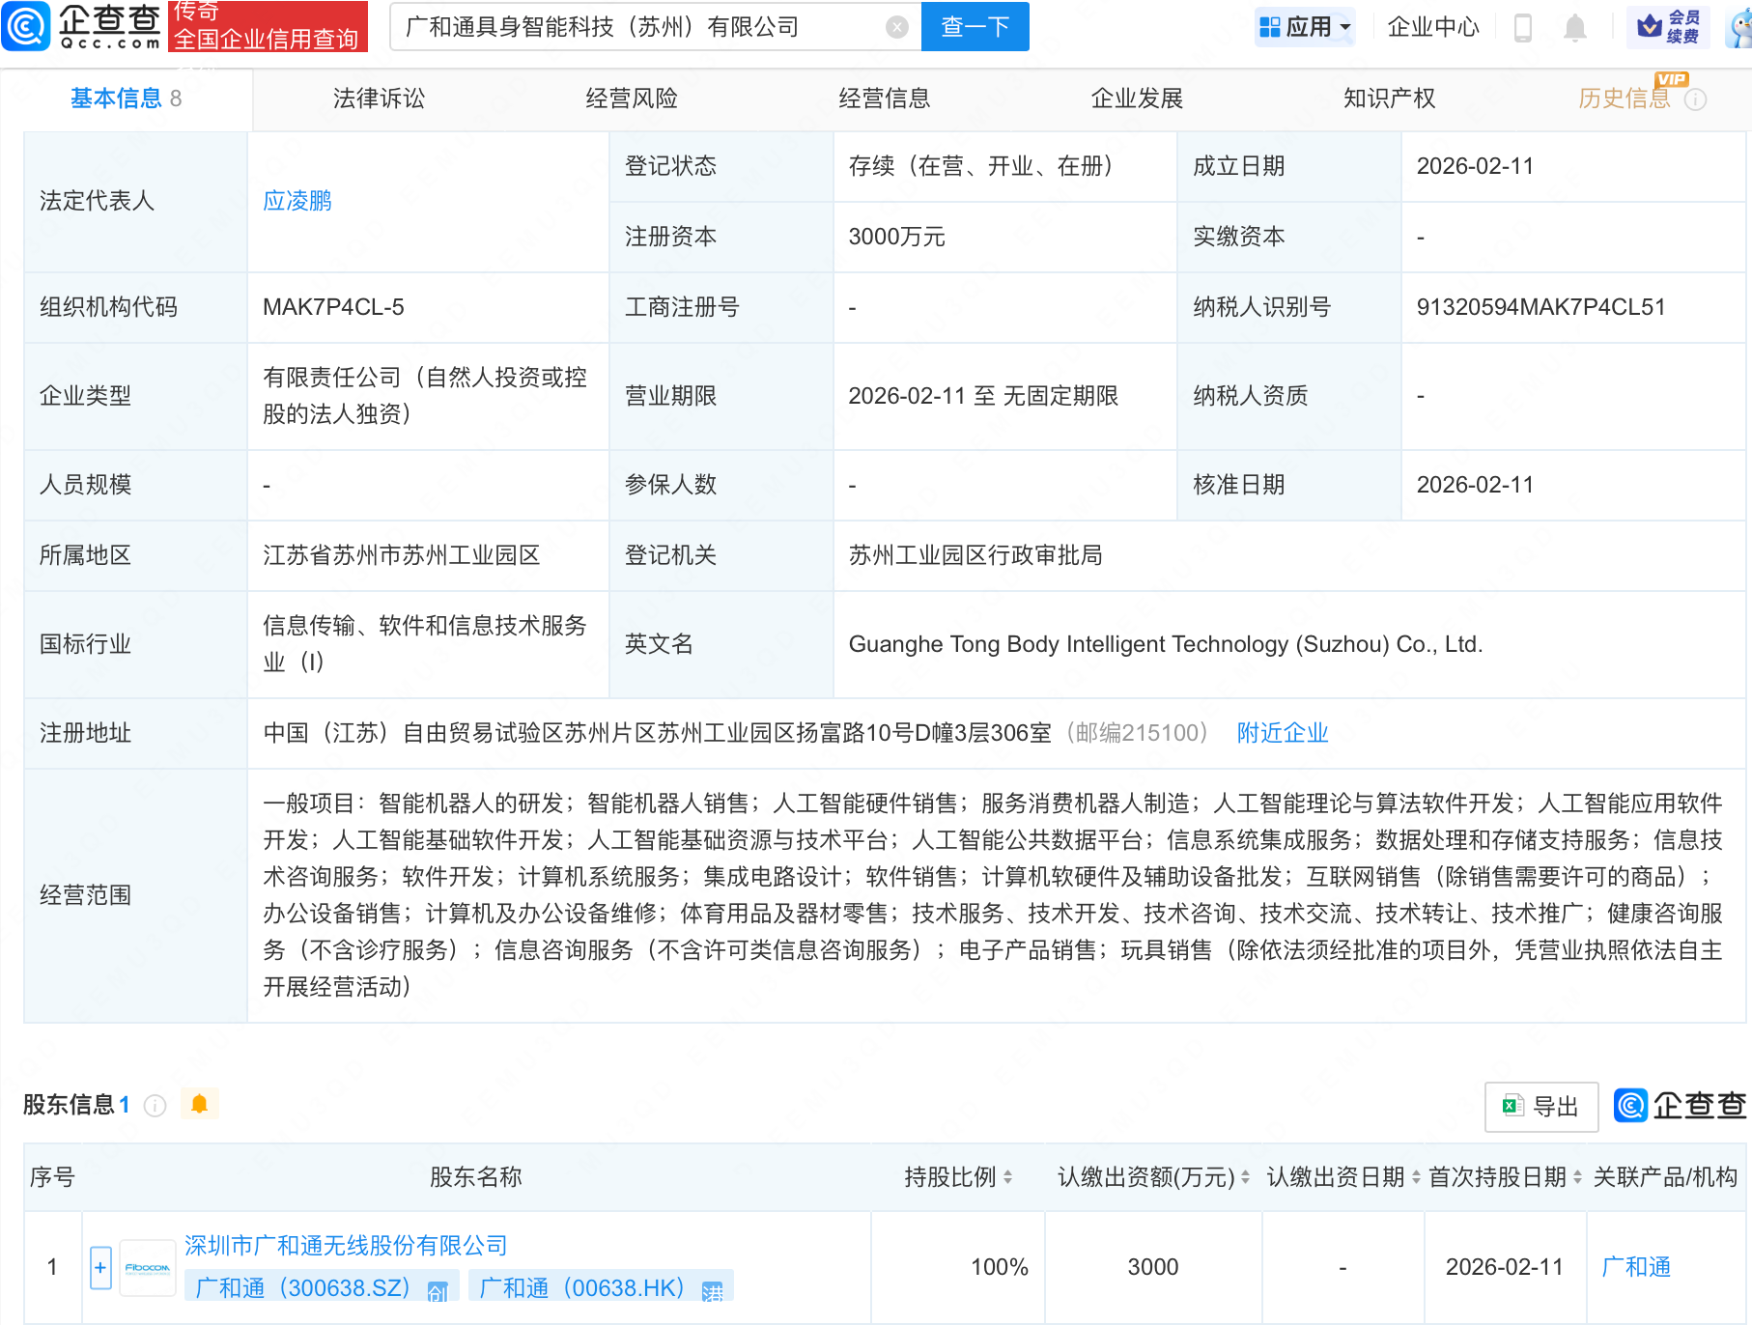Viewport: 1752px width, 1325px height.
Task: Open the mobile phone app icon
Action: [x=1523, y=27]
